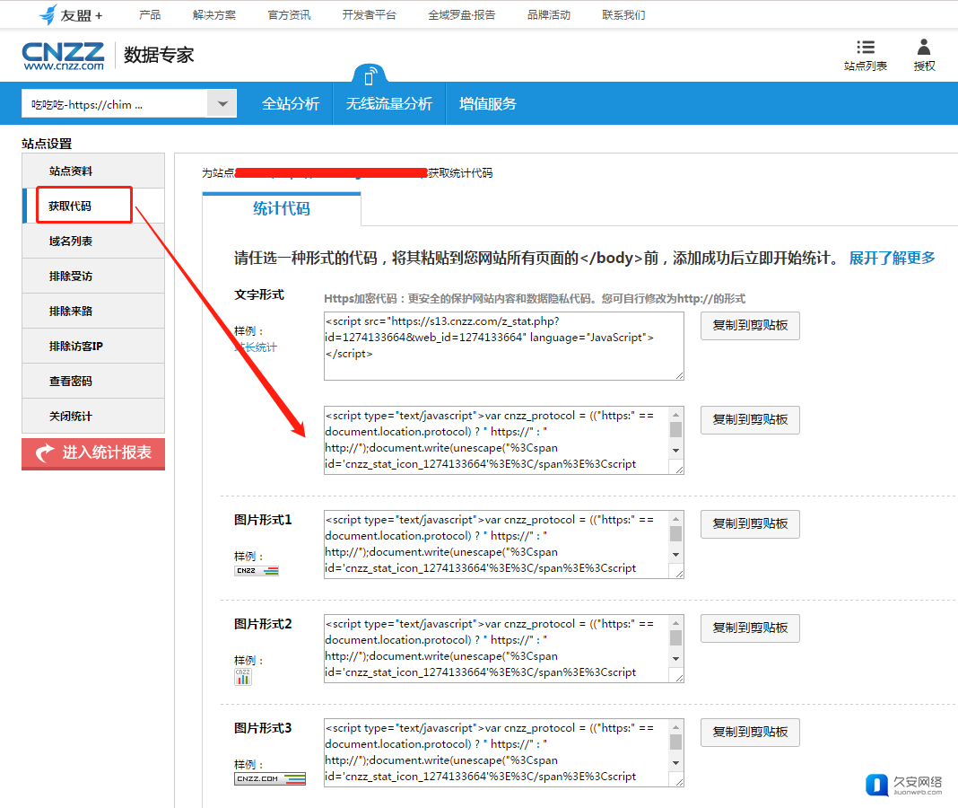Copy the 图片形式1 code to clipboard
958x808 pixels.
click(x=750, y=523)
